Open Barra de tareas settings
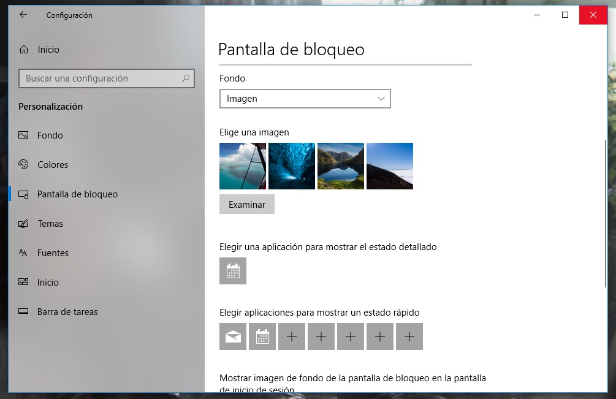Viewport: 616px width, 399px height. click(x=68, y=312)
